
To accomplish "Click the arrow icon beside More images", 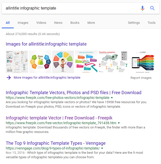I will tap(9, 78).
